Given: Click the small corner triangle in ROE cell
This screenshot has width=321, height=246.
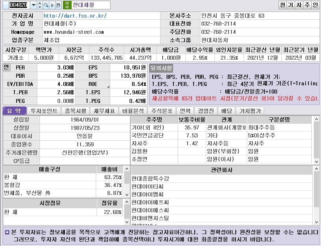Looking at the screenshot, I should tap(108, 87).
